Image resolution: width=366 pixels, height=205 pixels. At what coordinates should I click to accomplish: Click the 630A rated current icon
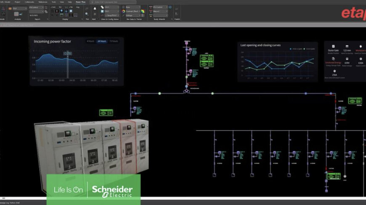click(361, 59)
